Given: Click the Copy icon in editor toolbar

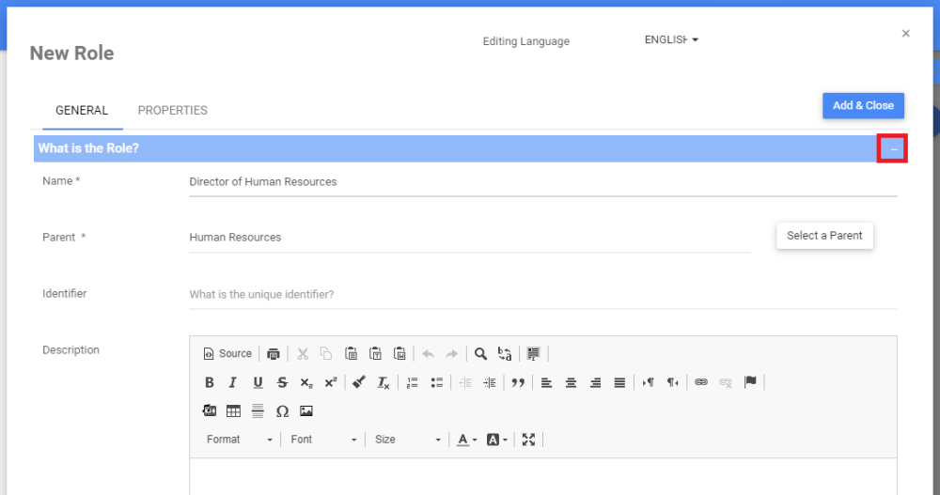Looking at the screenshot, I should click(x=326, y=353).
